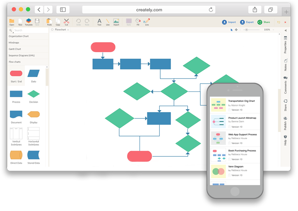
Task: Click the blue Export button
Action: coord(247,22)
